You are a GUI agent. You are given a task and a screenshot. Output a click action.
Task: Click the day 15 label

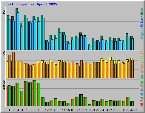coord(68,110)
